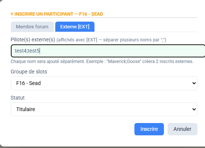
Task: Cancel the dialog with the Annuler button
Action: pyautogui.click(x=182, y=129)
